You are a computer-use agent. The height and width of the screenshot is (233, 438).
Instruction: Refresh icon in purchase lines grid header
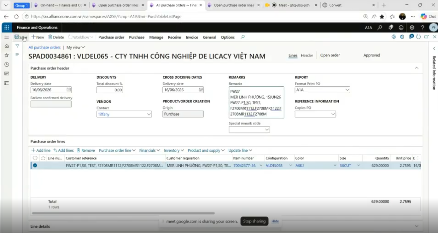coord(43,158)
